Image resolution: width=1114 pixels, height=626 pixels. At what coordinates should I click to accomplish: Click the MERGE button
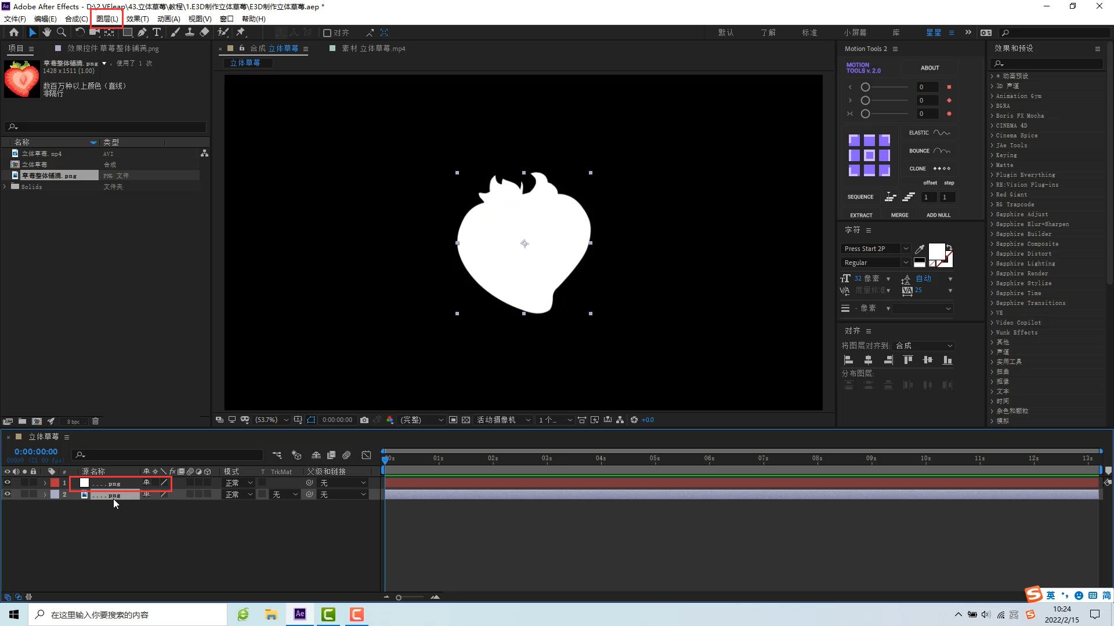point(899,215)
